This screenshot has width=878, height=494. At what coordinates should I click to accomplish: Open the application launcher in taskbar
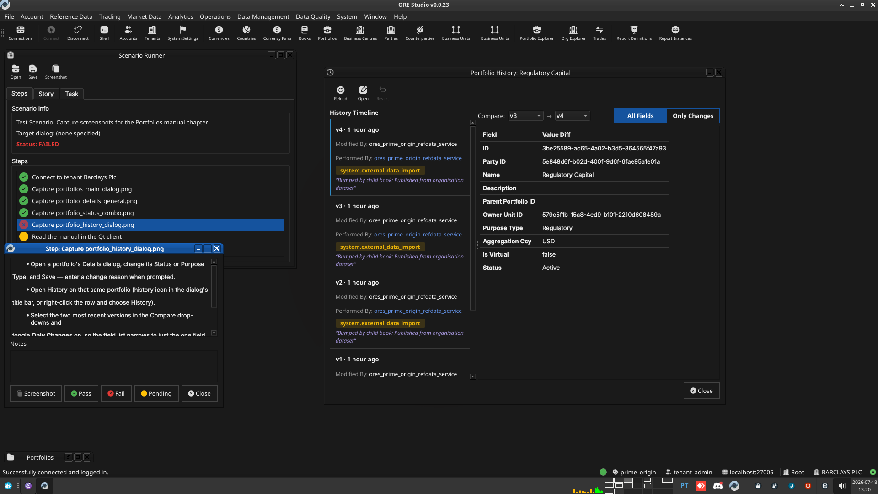pyautogui.click(x=8, y=486)
